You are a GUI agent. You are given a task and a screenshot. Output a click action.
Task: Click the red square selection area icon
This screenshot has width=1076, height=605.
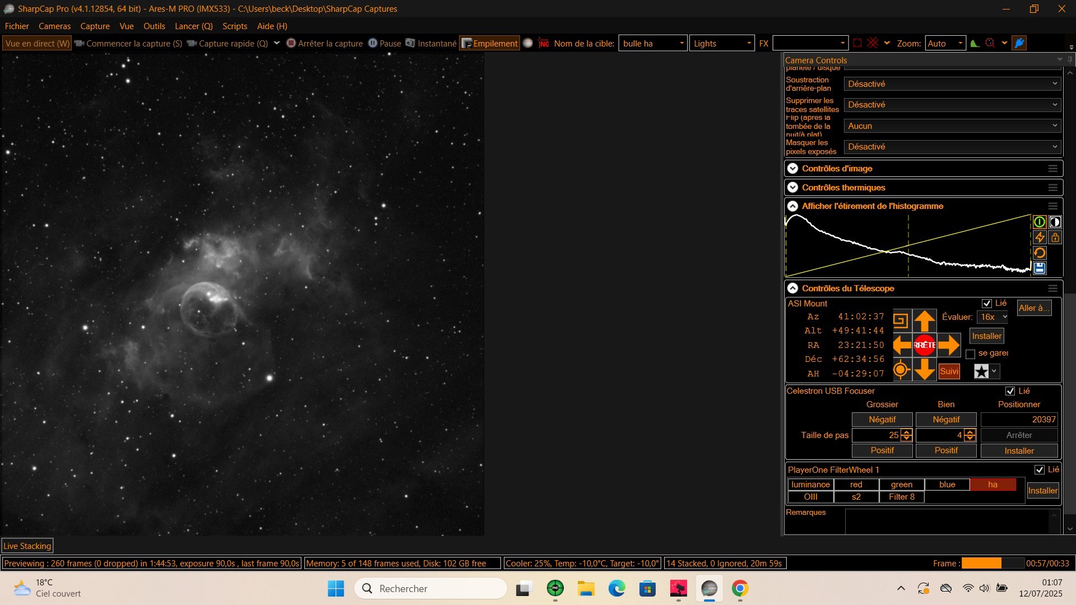pos(857,43)
